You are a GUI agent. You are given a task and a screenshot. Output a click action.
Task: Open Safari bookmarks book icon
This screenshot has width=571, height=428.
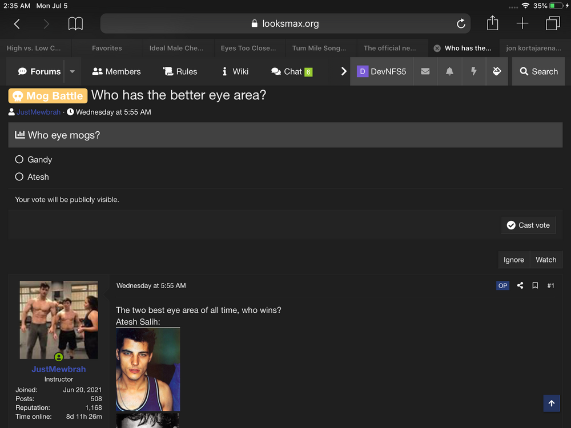click(x=75, y=24)
